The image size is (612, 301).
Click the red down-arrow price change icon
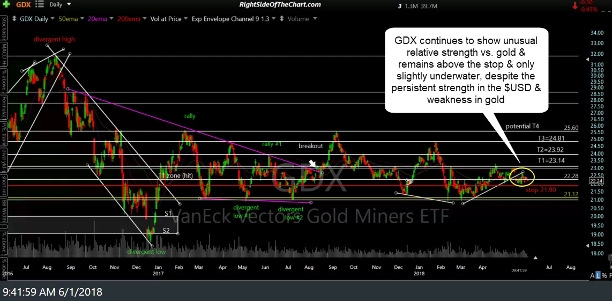[x=575, y=5]
